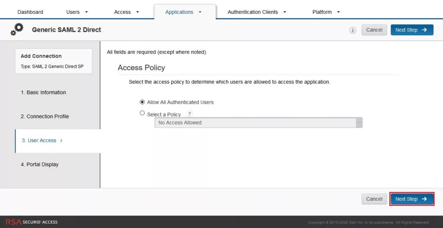
Task: Click the help question mark beside Select a Policy
Action: [189, 114]
